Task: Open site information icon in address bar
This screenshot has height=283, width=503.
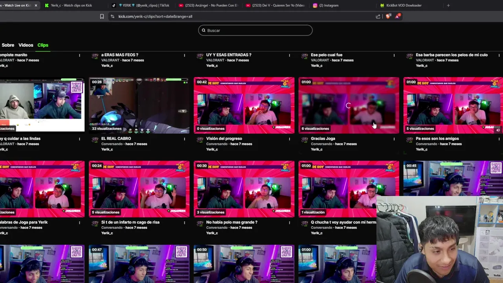Action: click(112, 17)
